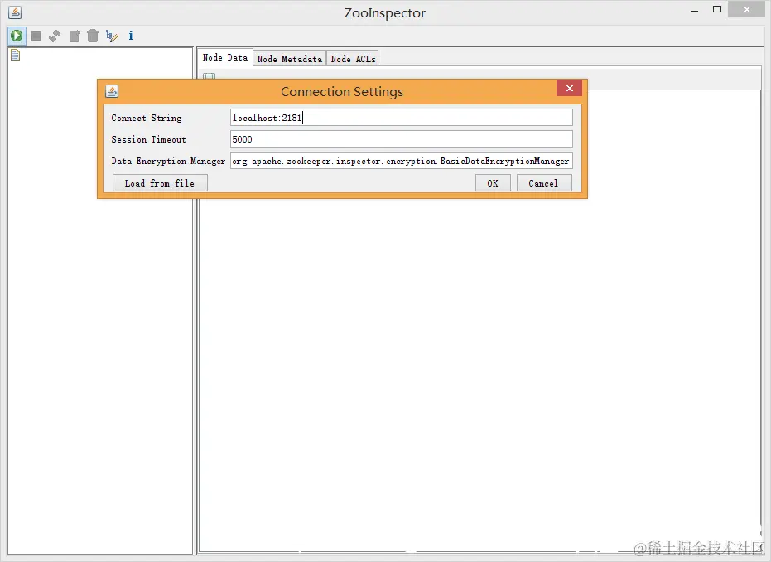Screen dimensions: 771x562
Task: Click the Refresh arrows toolbar icon
Action: click(x=55, y=36)
